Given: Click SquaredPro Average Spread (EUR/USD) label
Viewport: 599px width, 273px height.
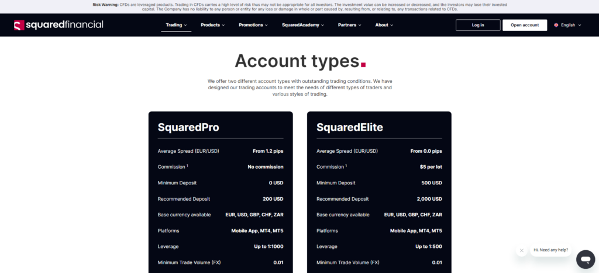Looking at the screenshot, I should [188, 151].
